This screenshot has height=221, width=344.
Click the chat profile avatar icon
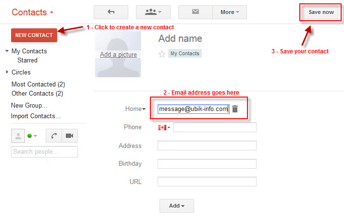[x=18, y=136]
